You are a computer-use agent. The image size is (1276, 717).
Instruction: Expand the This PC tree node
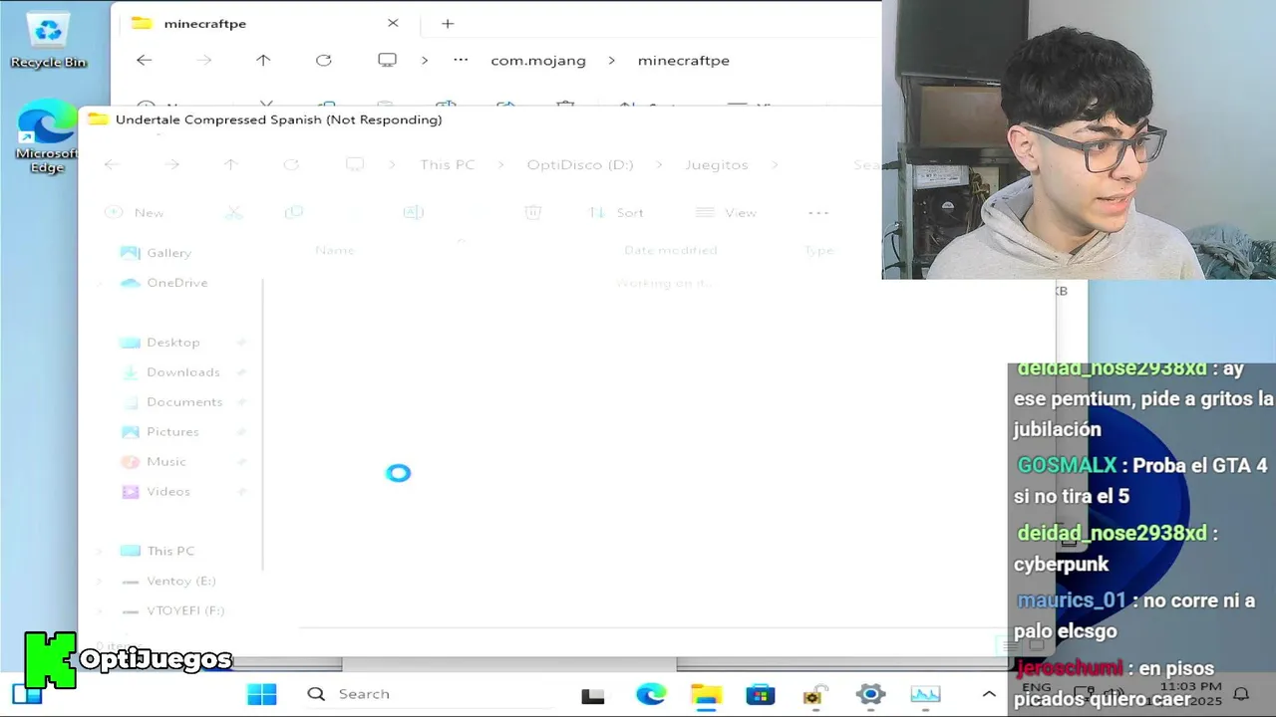point(99,551)
